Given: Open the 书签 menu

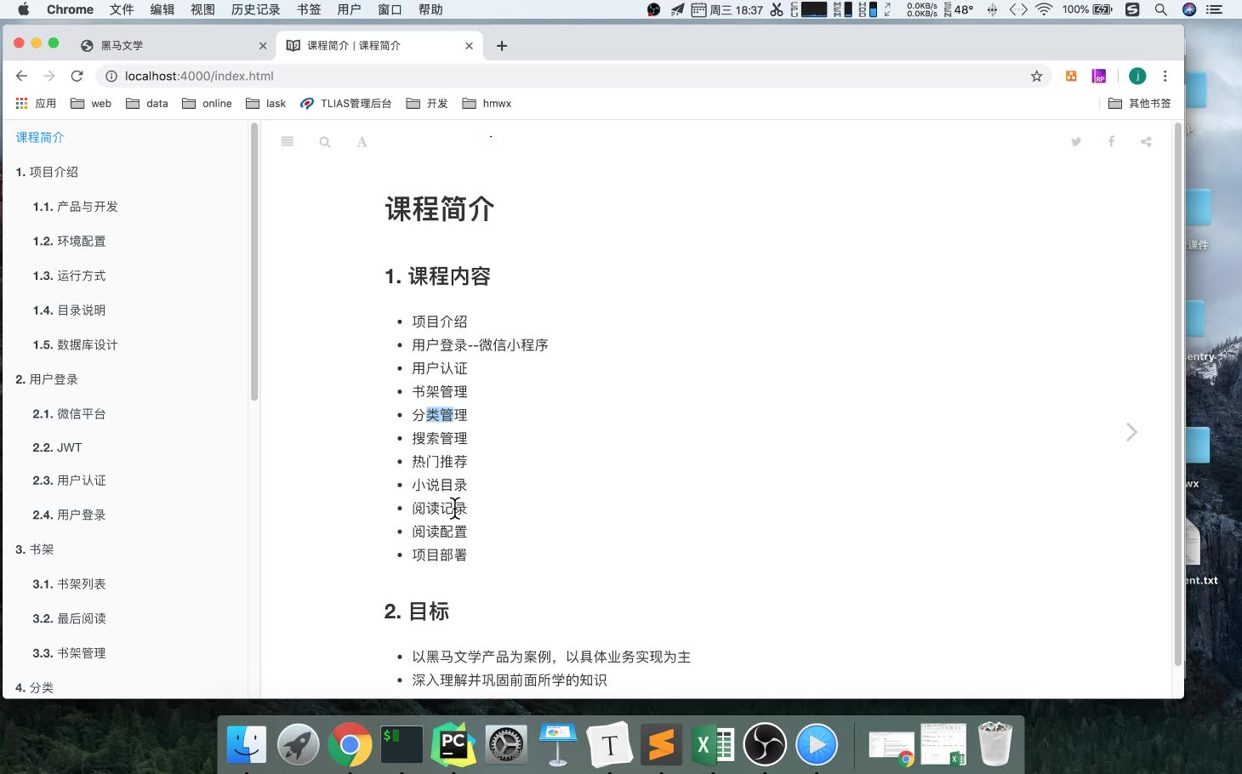Looking at the screenshot, I should pos(309,9).
